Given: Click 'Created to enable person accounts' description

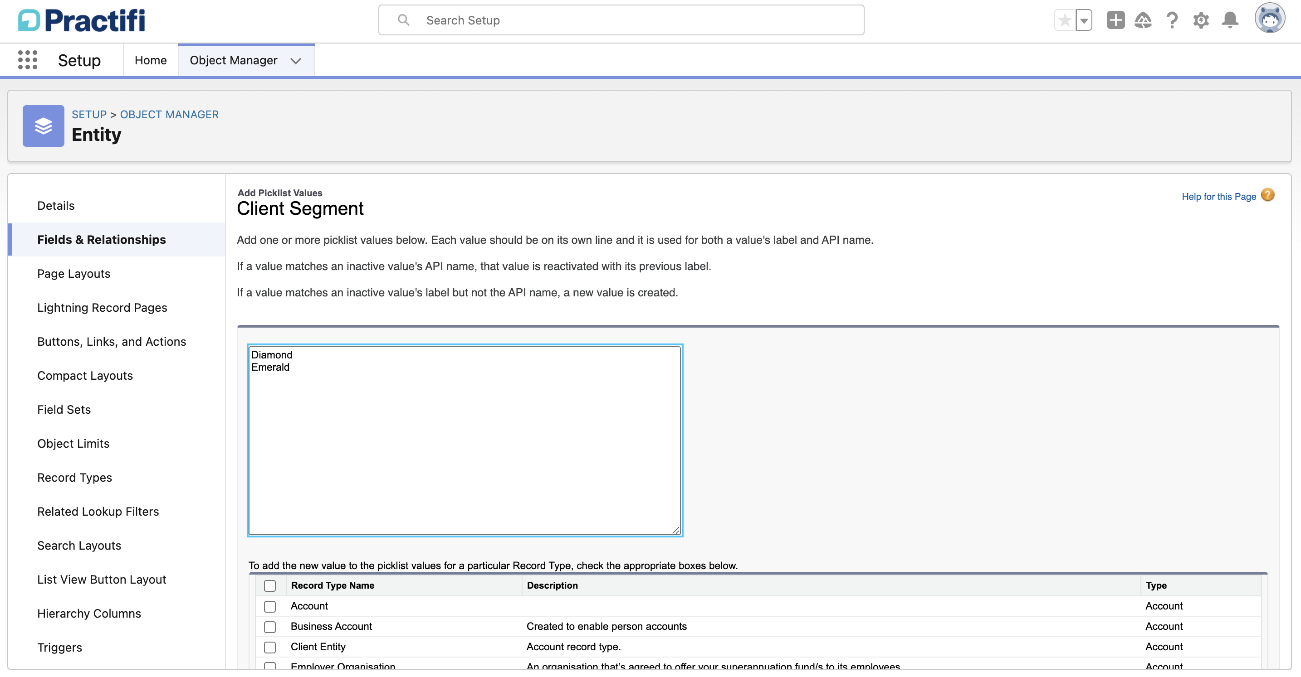Looking at the screenshot, I should tap(606, 626).
